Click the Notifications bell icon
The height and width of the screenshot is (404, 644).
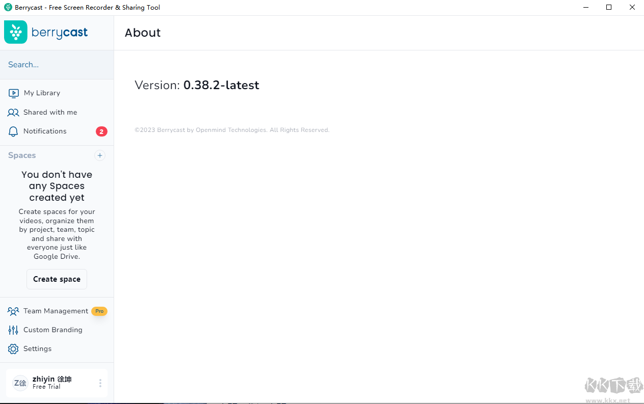[x=13, y=131]
